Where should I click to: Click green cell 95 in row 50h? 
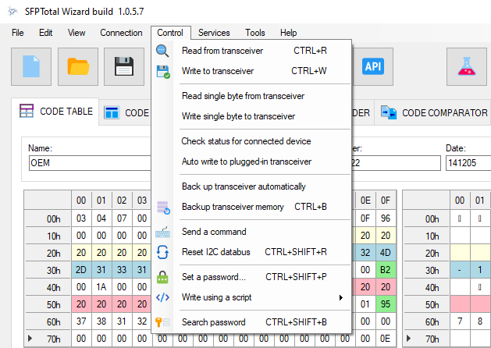[x=386, y=304]
